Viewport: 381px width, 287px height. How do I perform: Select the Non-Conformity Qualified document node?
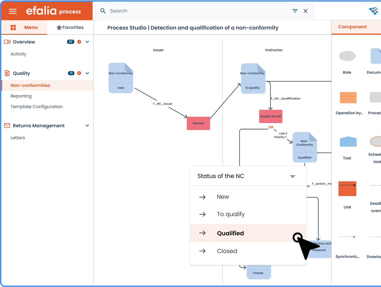[x=305, y=147]
